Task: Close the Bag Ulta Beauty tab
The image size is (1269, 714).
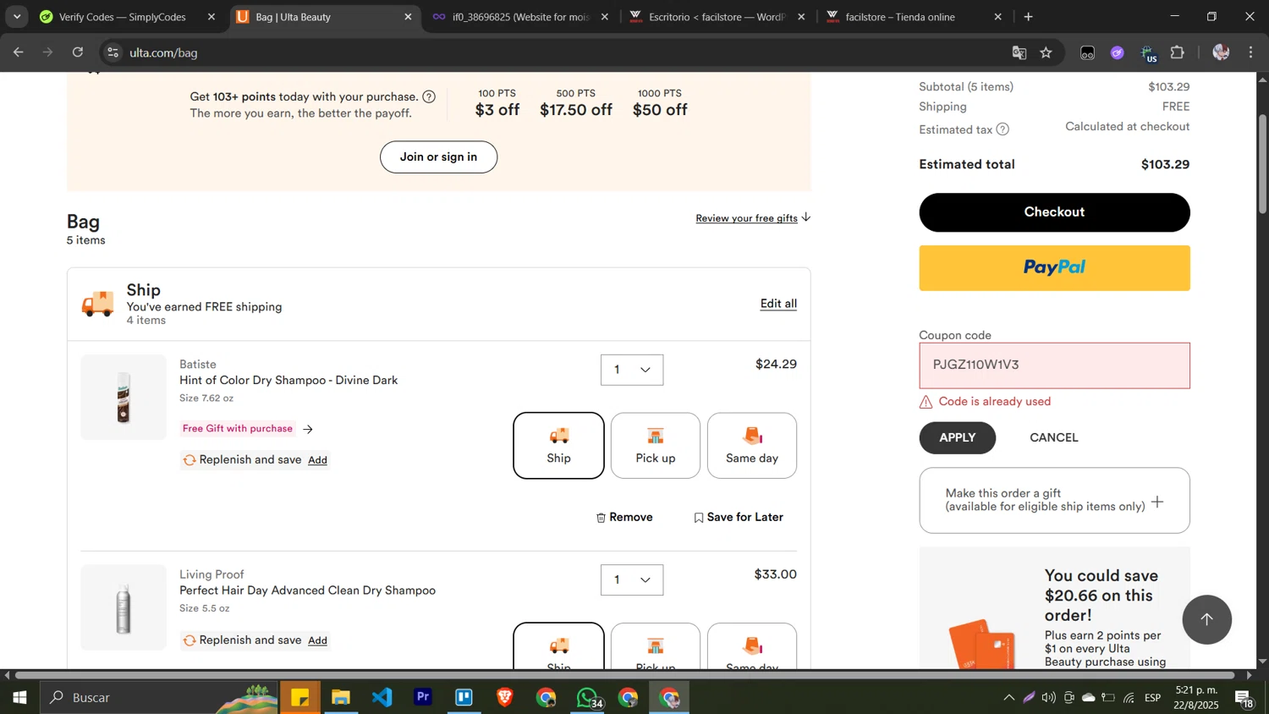Action: 409,17
